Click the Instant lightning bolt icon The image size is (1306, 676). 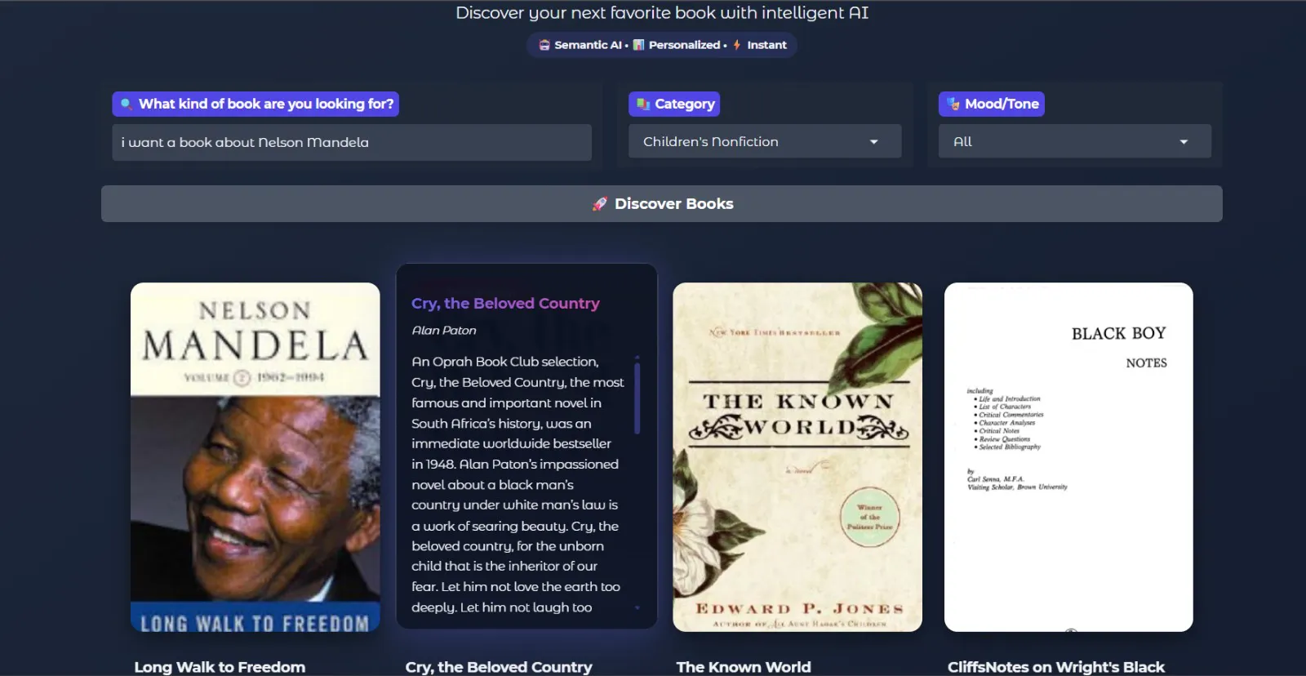click(x=737, y=45)
